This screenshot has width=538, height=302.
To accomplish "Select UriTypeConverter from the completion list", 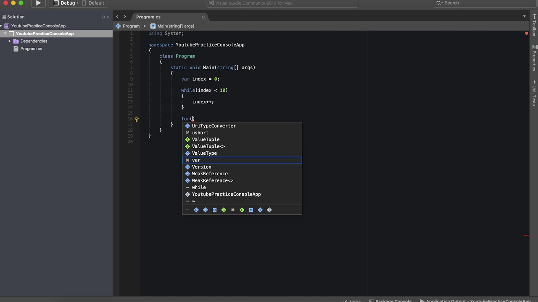I will tap(242, 126).
